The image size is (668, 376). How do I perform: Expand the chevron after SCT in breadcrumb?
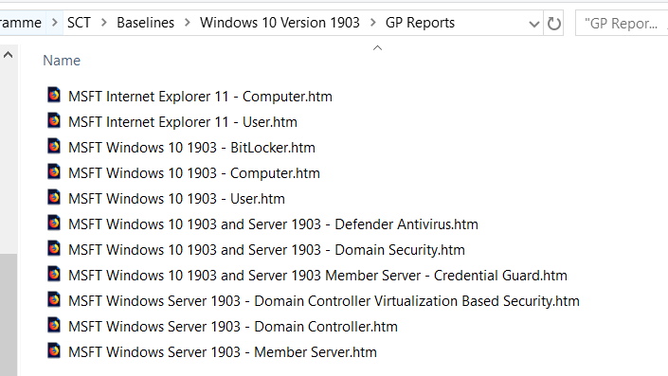point(104,23)
